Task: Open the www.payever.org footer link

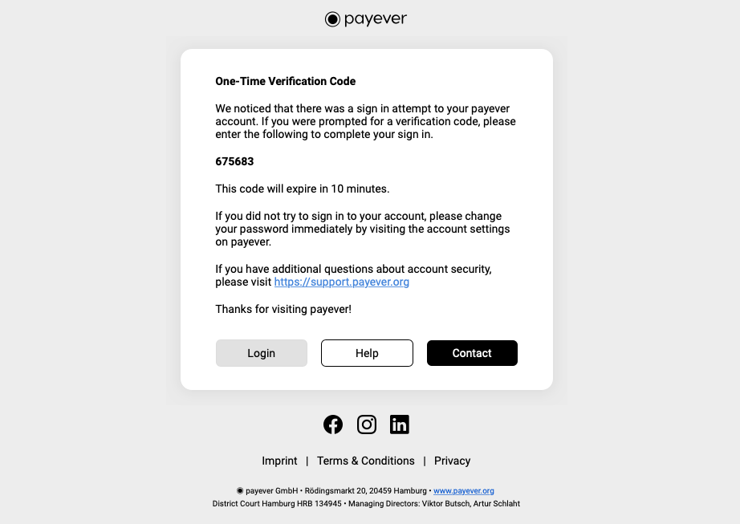Action: pos(464,491)
